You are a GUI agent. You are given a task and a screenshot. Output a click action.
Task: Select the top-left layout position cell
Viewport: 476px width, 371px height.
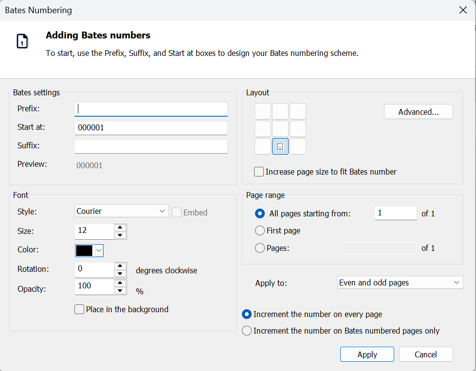[x=263, y=111]
